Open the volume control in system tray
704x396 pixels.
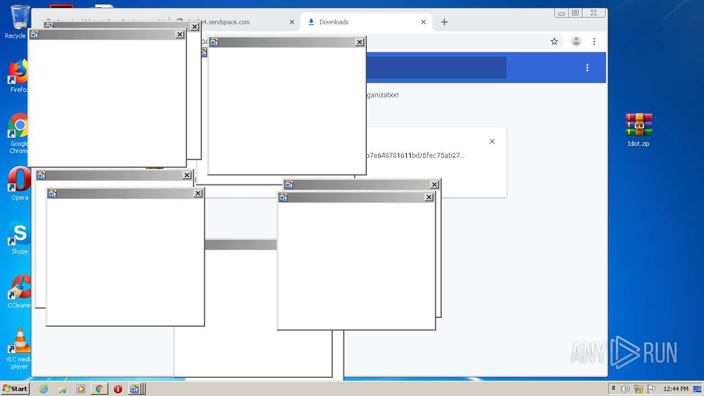625,389
